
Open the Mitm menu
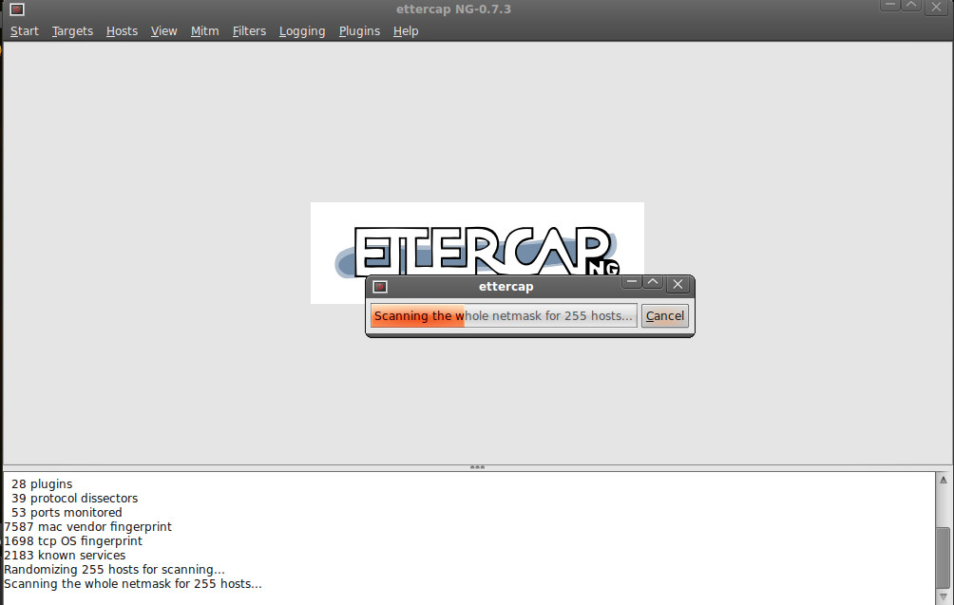point(204,31)
